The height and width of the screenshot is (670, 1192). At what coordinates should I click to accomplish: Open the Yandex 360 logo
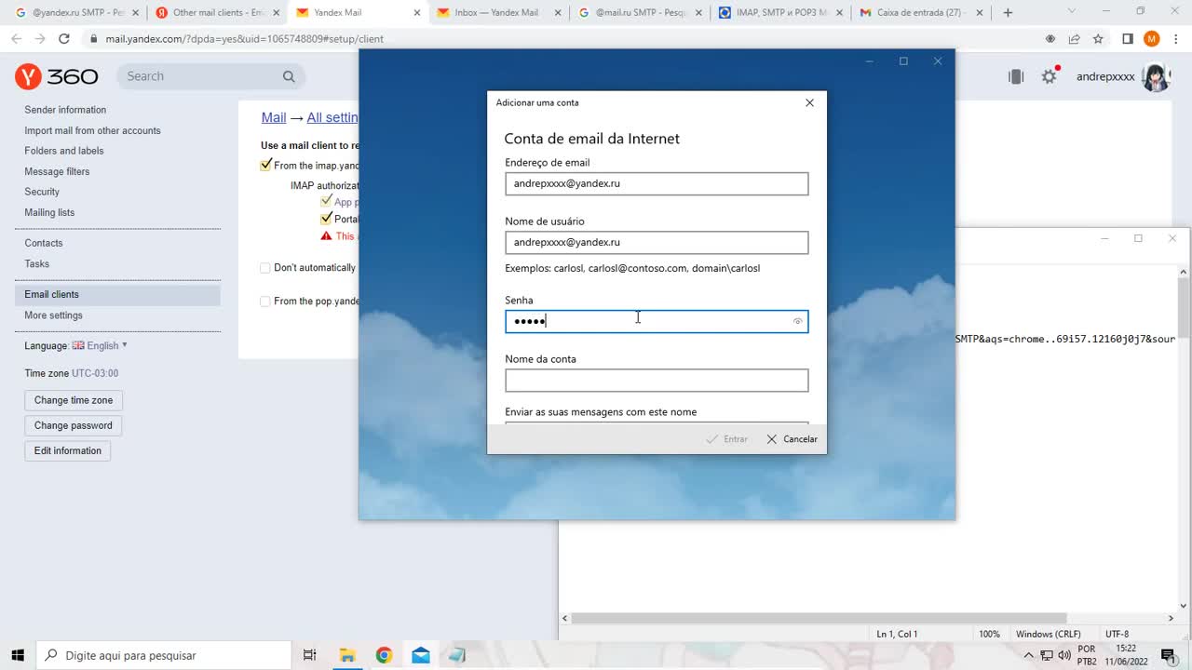(x=57, y=76)
